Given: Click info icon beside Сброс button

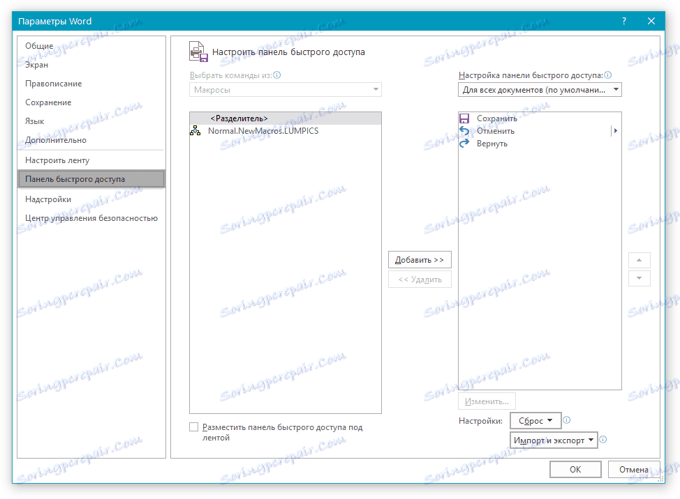Looking at the screenshot, I should coord(567,420).
